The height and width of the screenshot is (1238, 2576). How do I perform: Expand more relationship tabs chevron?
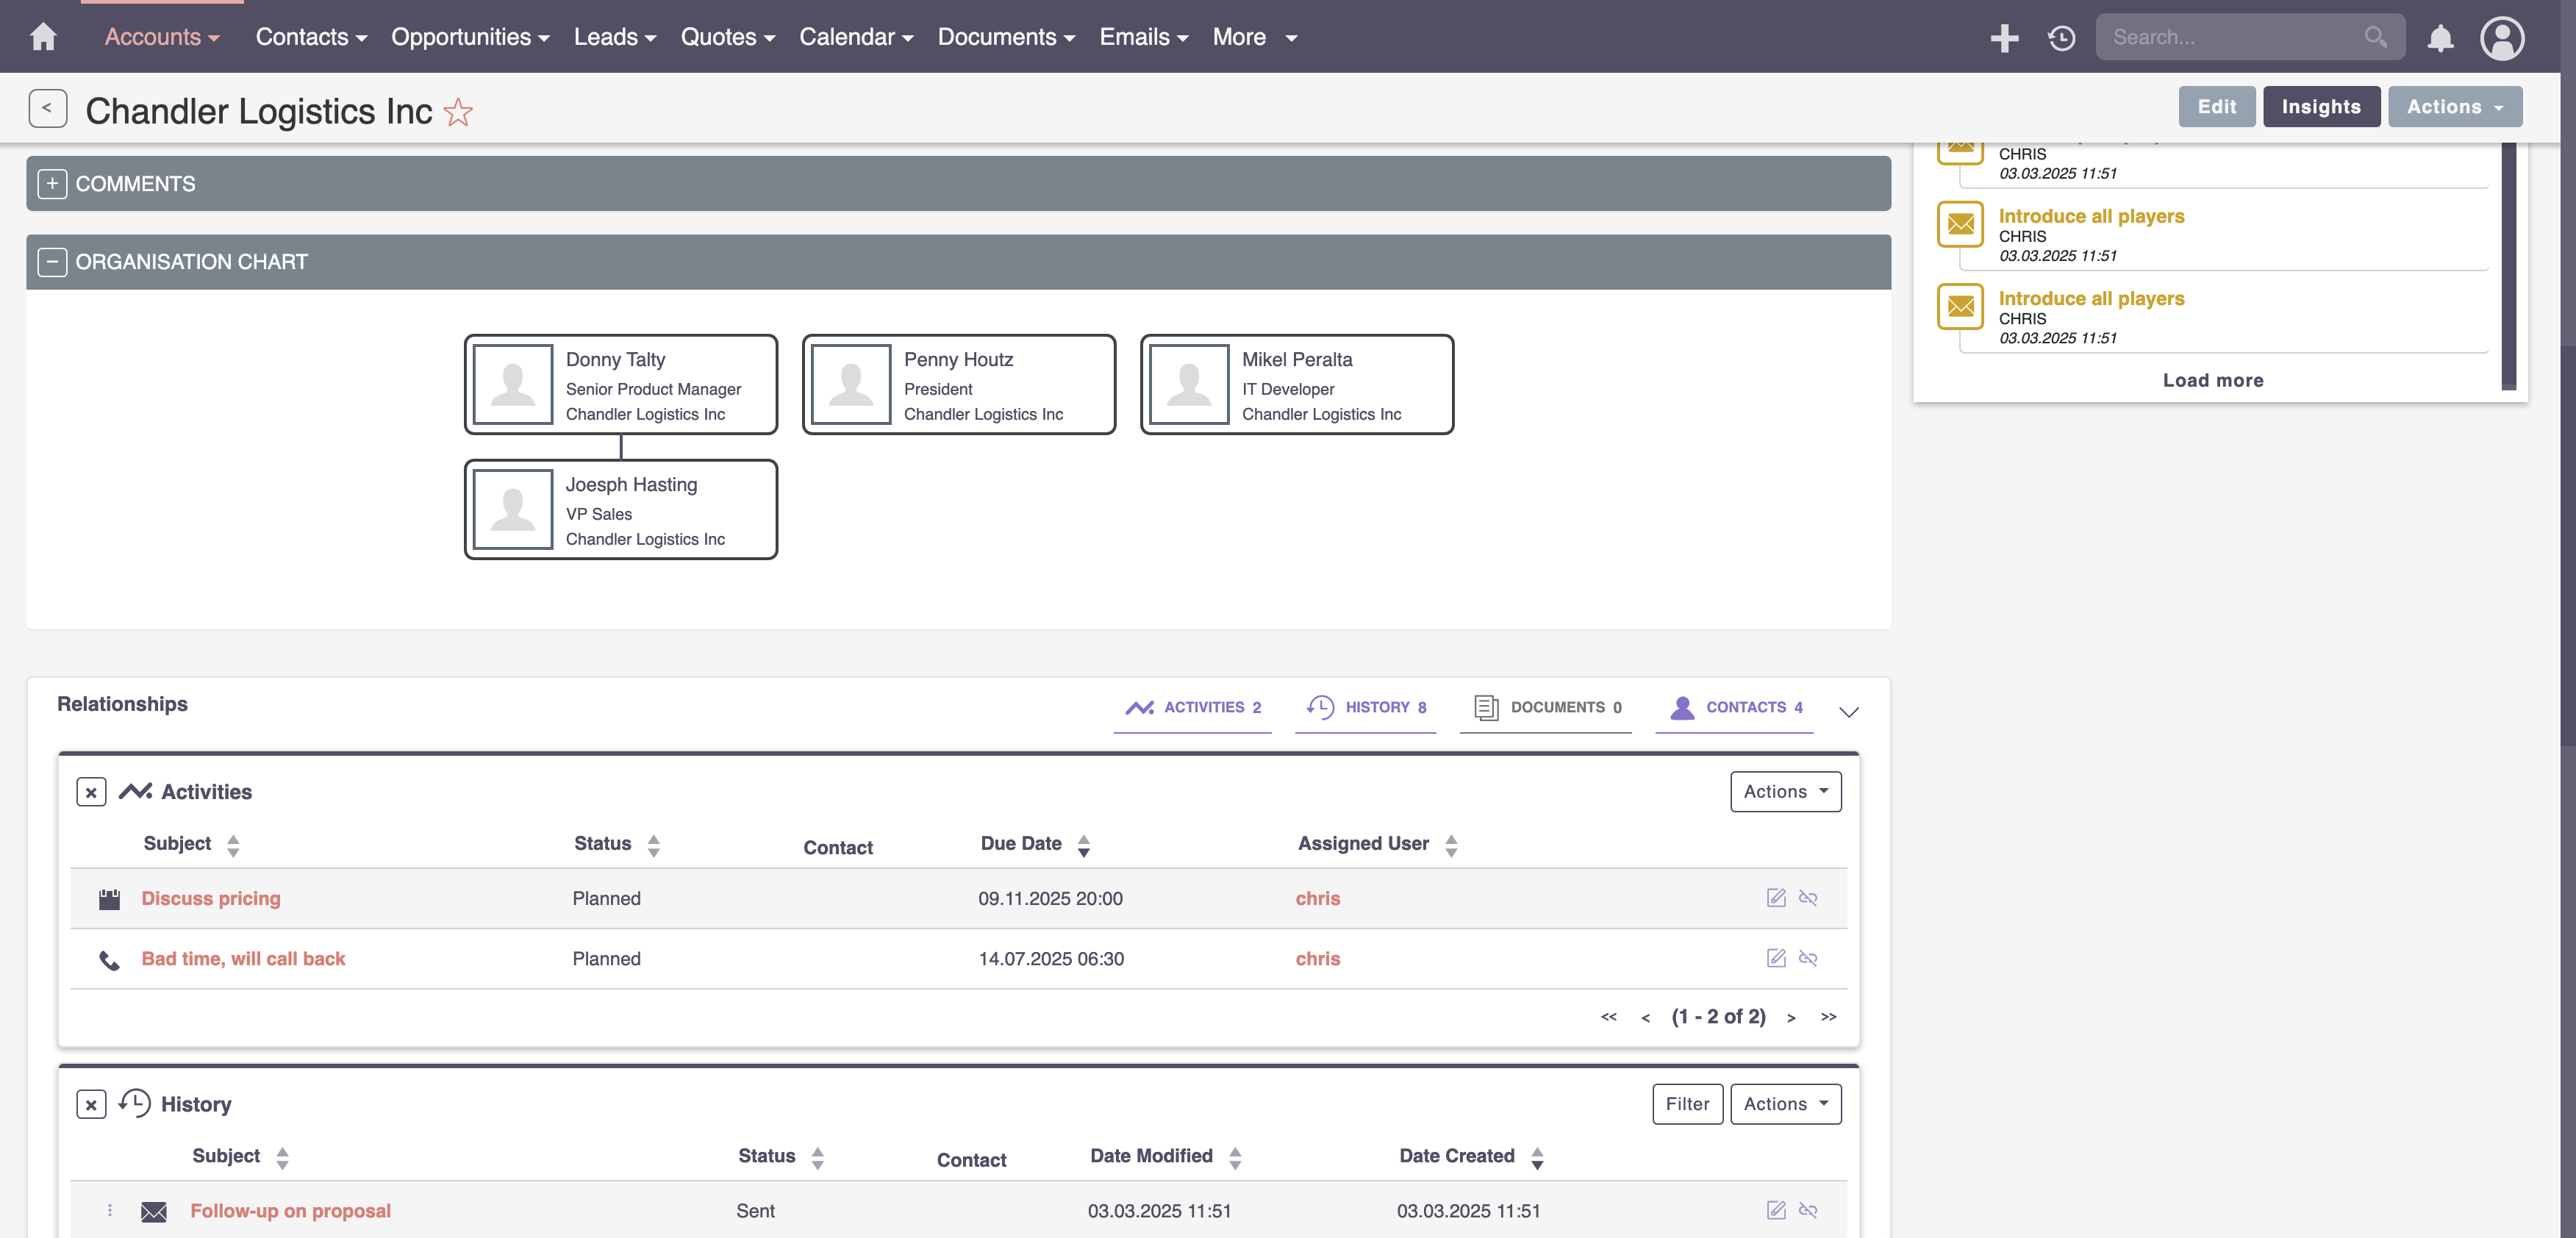pyautogui.click(x=1848, y=711)
